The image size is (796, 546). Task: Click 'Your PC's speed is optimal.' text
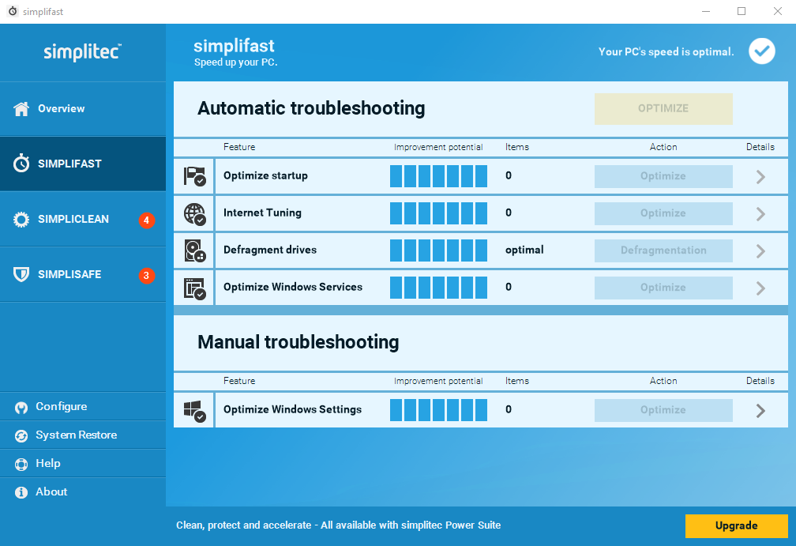pyautogui.click(x=666, y=52)
